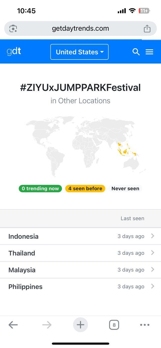The image size is (161, 348).
Task: Tap the camera lens search icon
Action: coord(13,29)
